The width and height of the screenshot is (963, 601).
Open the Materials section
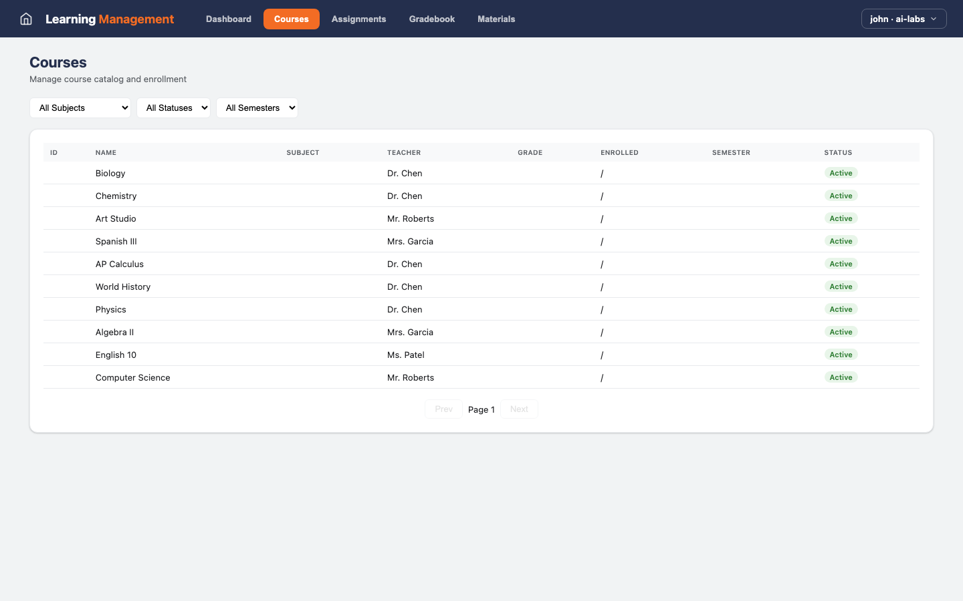pyautogui.click(x=496, y=19)
